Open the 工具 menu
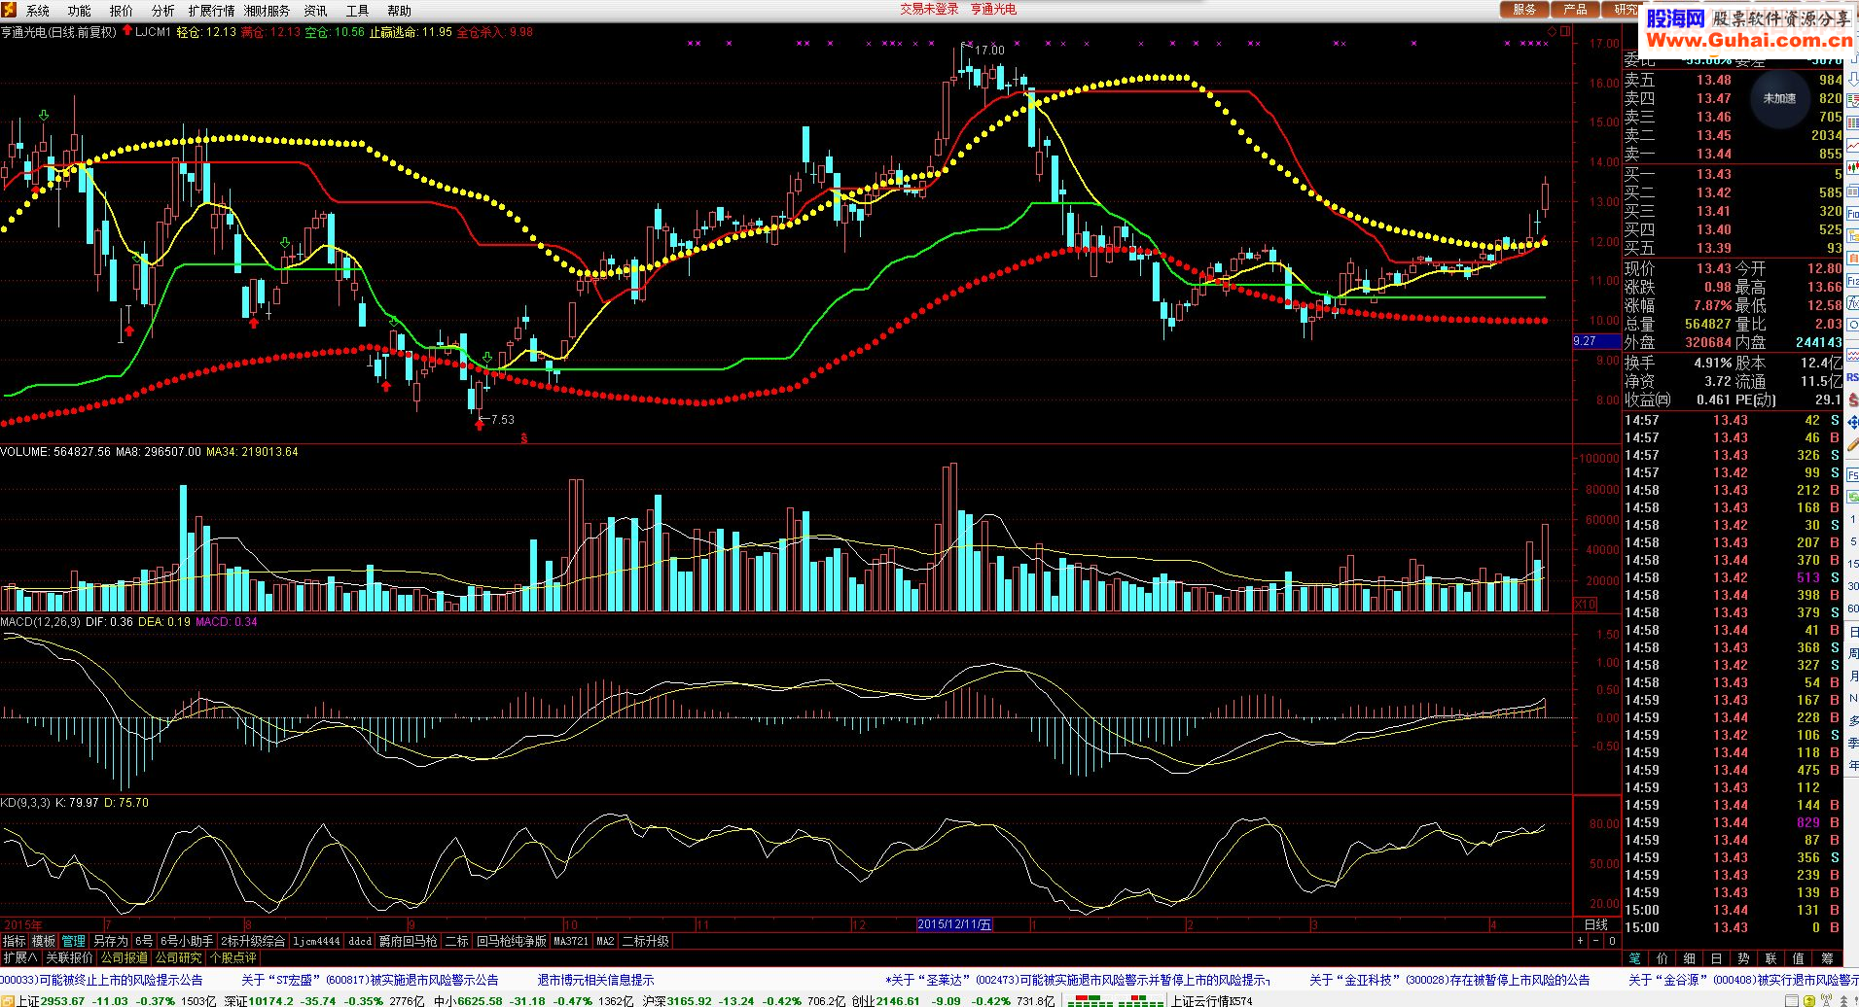 (x=357, y=11)
